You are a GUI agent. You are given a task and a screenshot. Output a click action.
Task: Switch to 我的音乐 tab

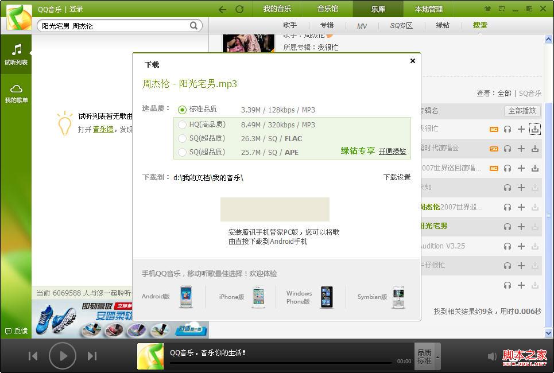pos(277,9)
